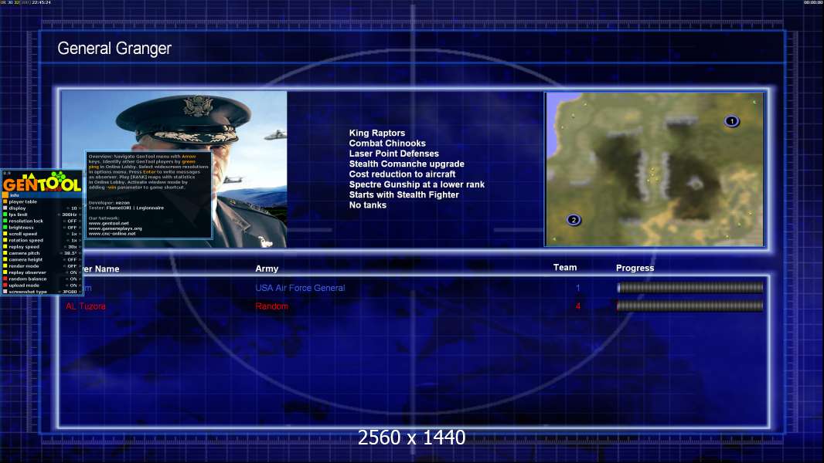This screenshot has width=824, height=463.
Task: Select the orange info square icon
Action: pos(5,195)
